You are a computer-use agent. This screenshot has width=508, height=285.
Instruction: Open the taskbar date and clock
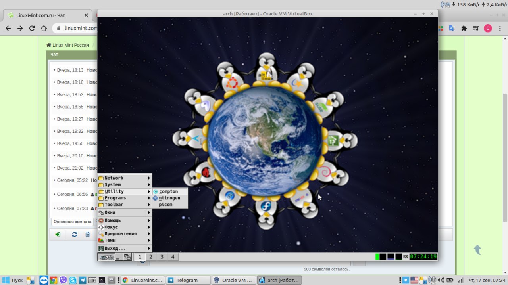coord(487,280)
